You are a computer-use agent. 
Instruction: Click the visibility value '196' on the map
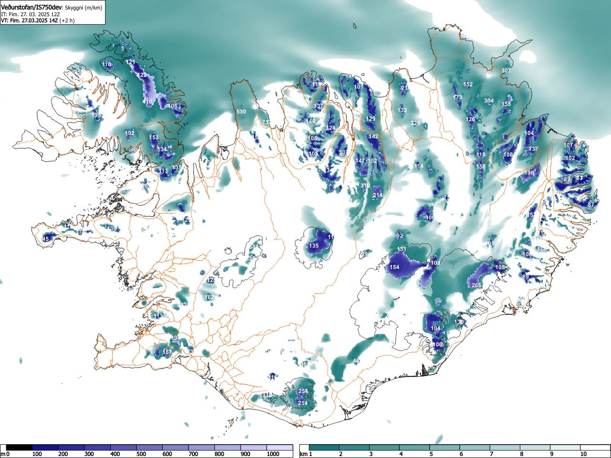pos(529,173)
